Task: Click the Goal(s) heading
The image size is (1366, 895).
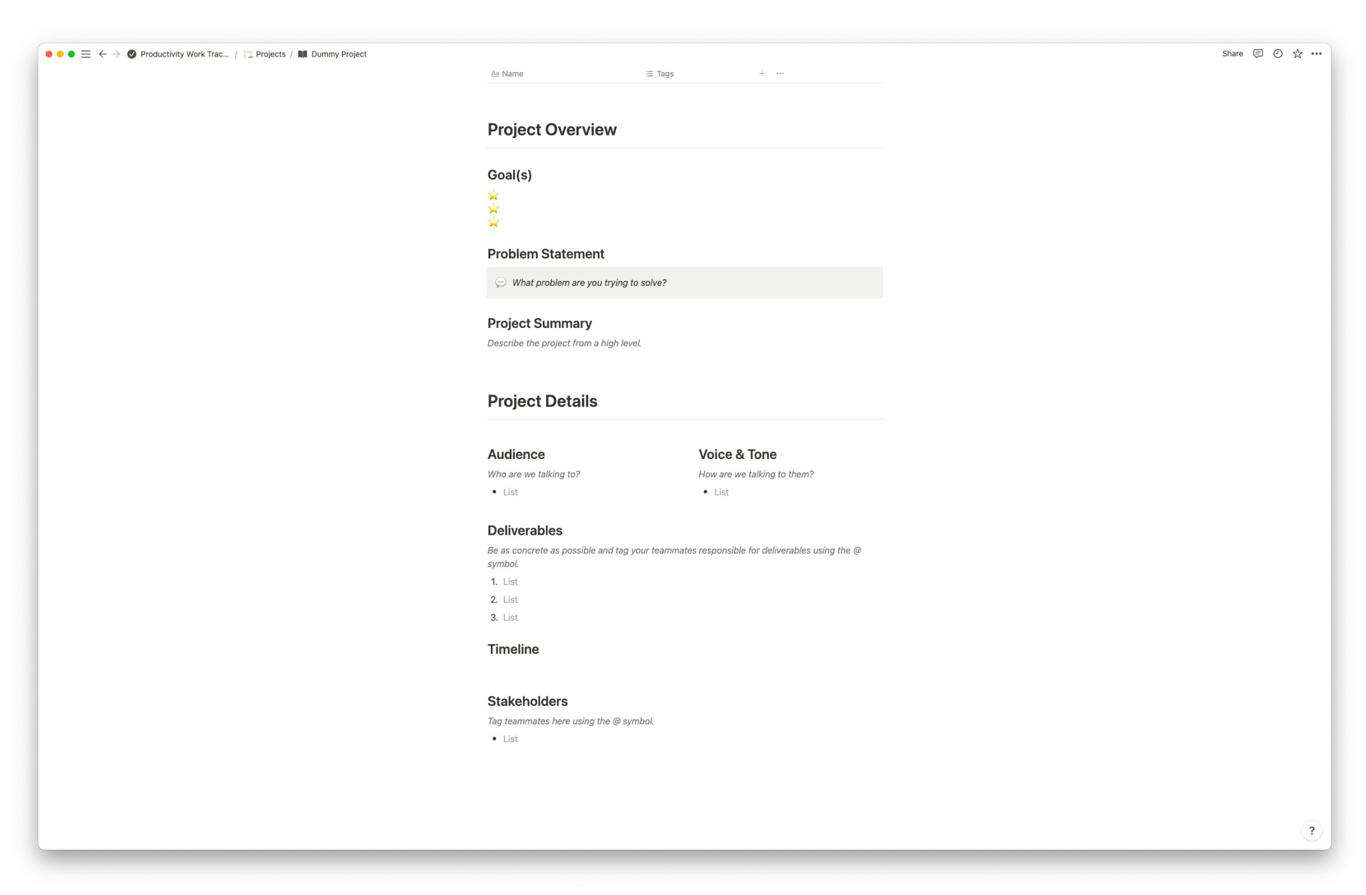Action: 509,175
